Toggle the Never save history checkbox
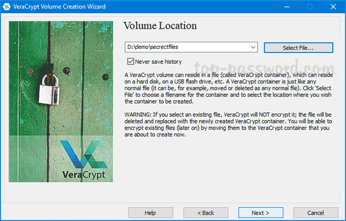Image resolution: width=346 pixels, height=221 pixels. pyautogui.click(x=130, y=62)
